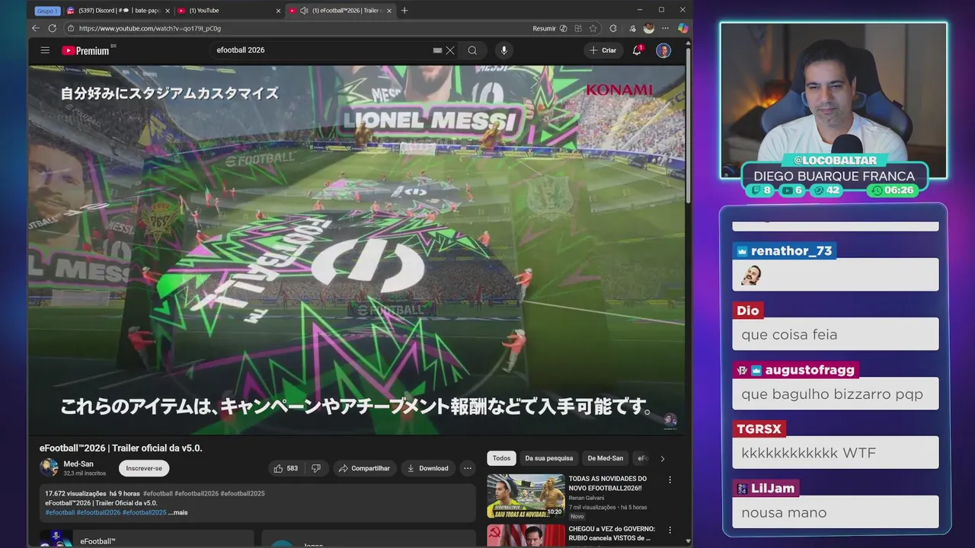Open the blue #efootball2026 hashtag link

tap(98, 512)
